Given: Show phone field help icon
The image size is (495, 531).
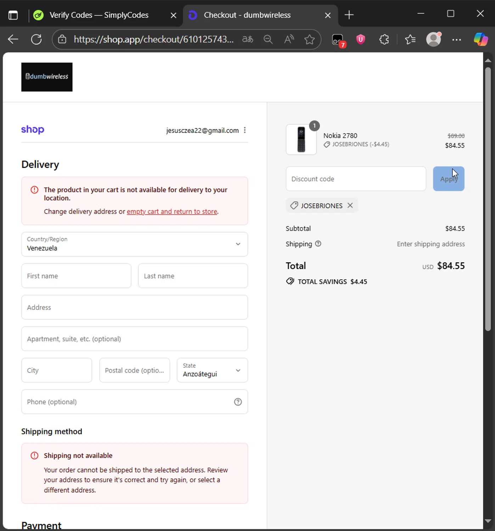Looking at the screenshot, I should [x=238, y=402].
